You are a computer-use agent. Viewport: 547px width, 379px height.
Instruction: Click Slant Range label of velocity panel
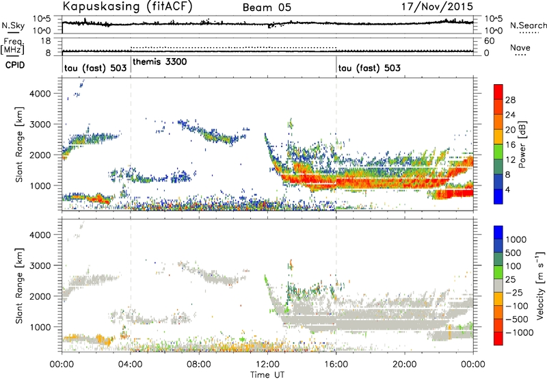click(19, 286)
